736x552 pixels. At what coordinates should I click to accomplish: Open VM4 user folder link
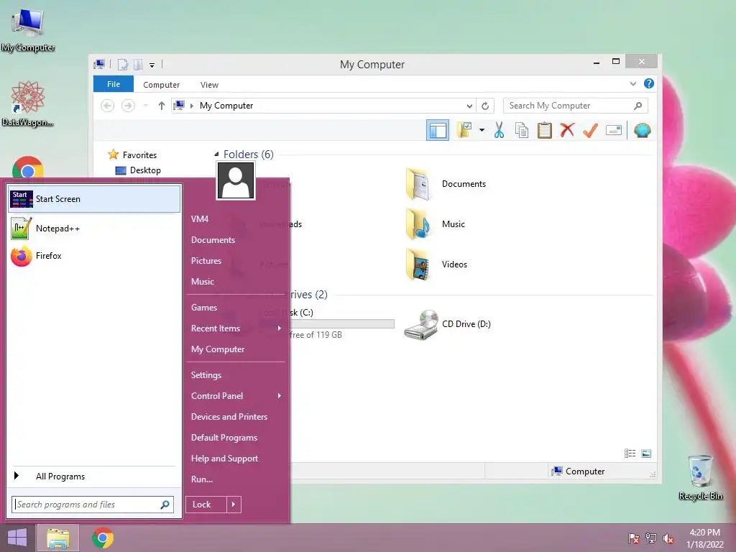[200, 218]
